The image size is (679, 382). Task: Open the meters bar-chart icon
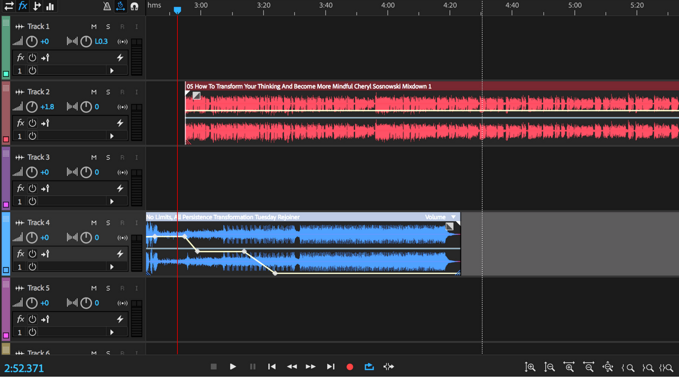pos(50,6)
